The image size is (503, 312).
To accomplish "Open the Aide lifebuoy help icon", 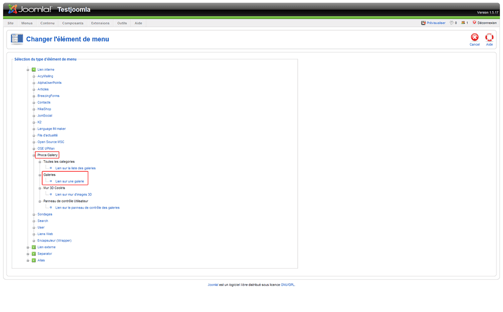I will (x=489, y=38).
